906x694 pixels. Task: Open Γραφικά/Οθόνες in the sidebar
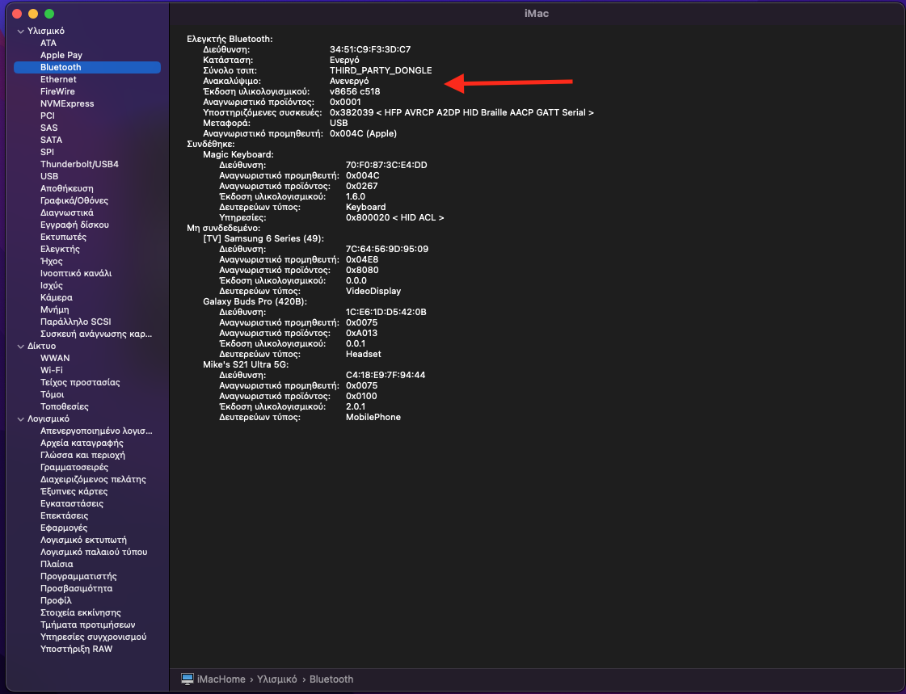click(x=74, y=201)
